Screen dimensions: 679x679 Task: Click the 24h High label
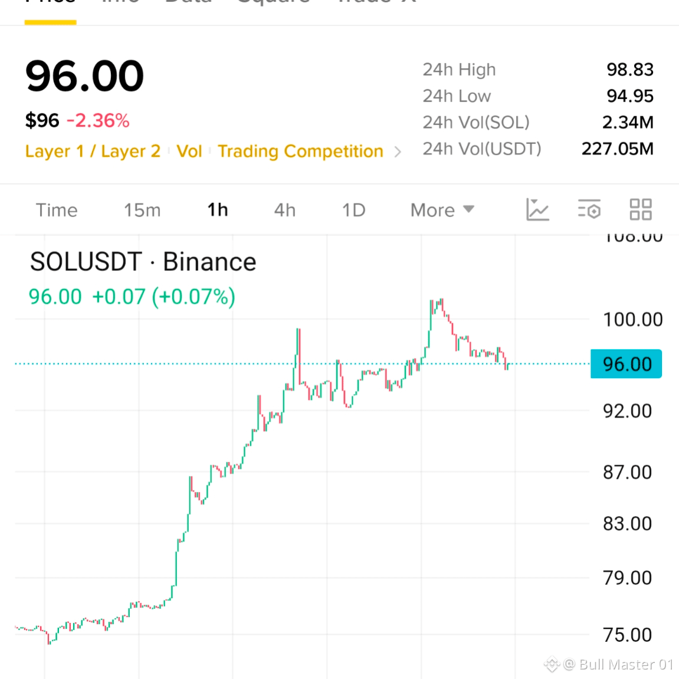coord(459,70)
